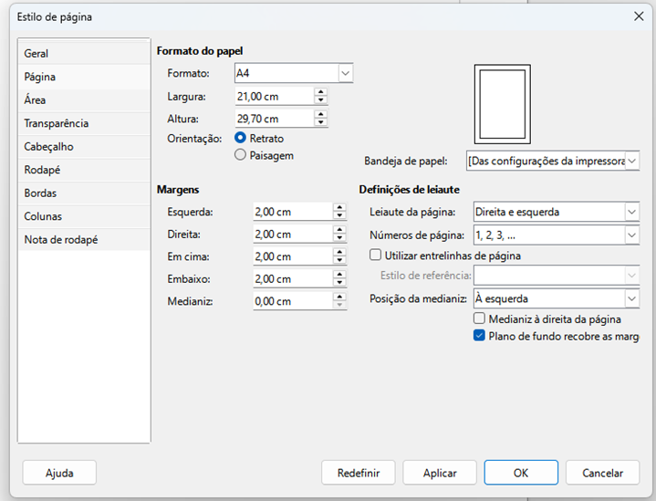The width and height of the screenshot is (656, 501).
Task: Decrease the Embaixo margin spinner
Action: tap(339, 284)
